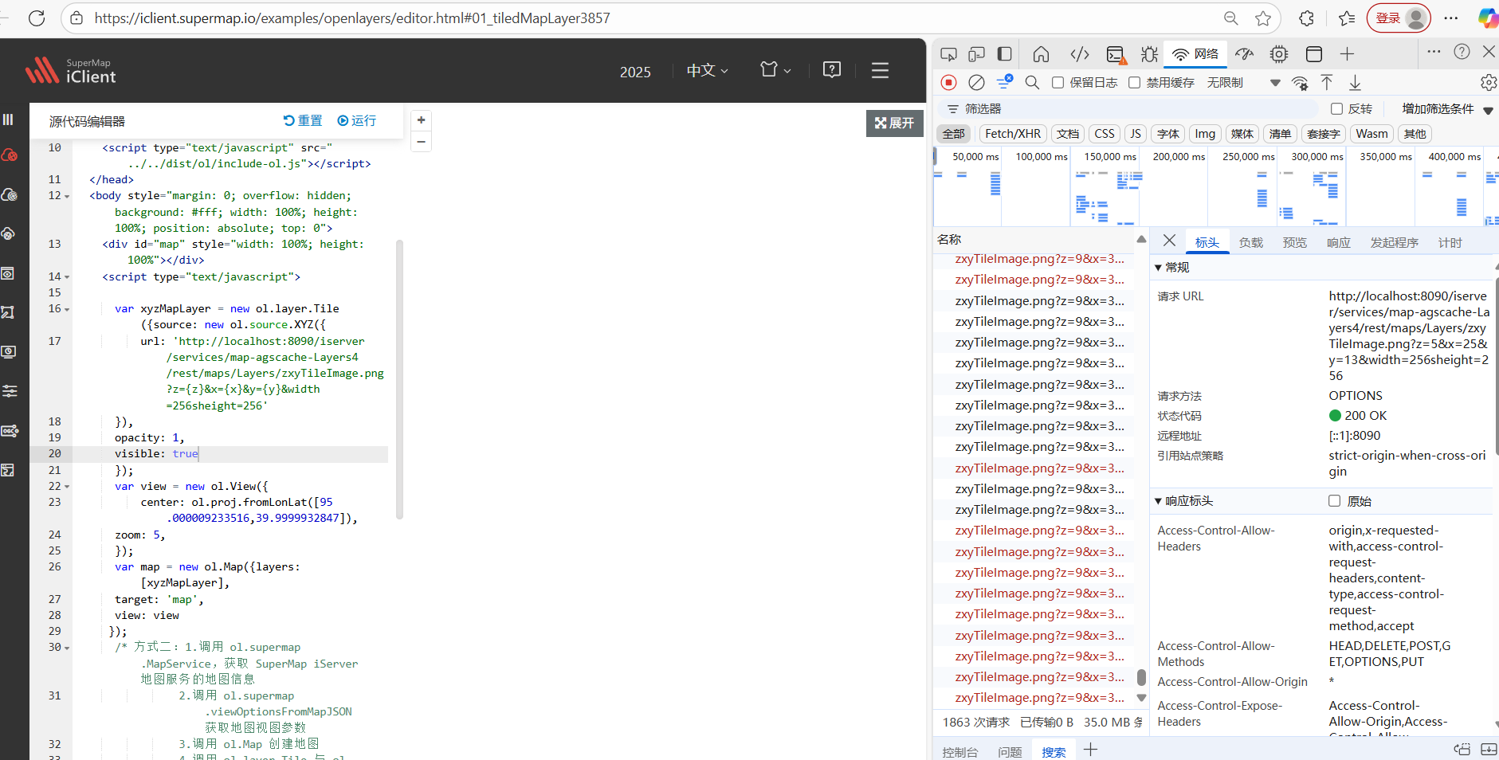Viewport: 1499px width, 760px height.
Task: Add more tools with plus icon
Action: point(1347,54)
